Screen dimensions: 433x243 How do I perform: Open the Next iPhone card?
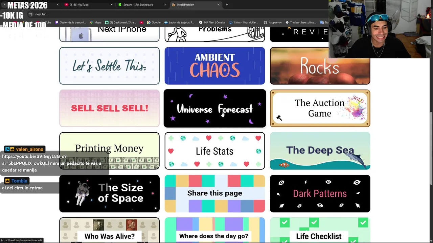109,34
